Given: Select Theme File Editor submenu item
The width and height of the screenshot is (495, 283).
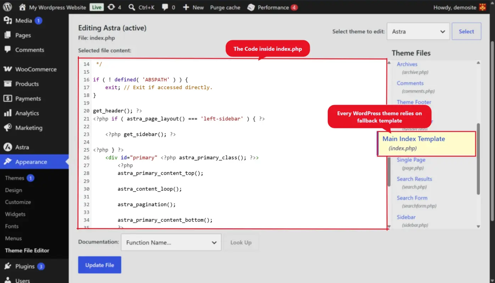Looking at the screenshot, I should 27,250.
